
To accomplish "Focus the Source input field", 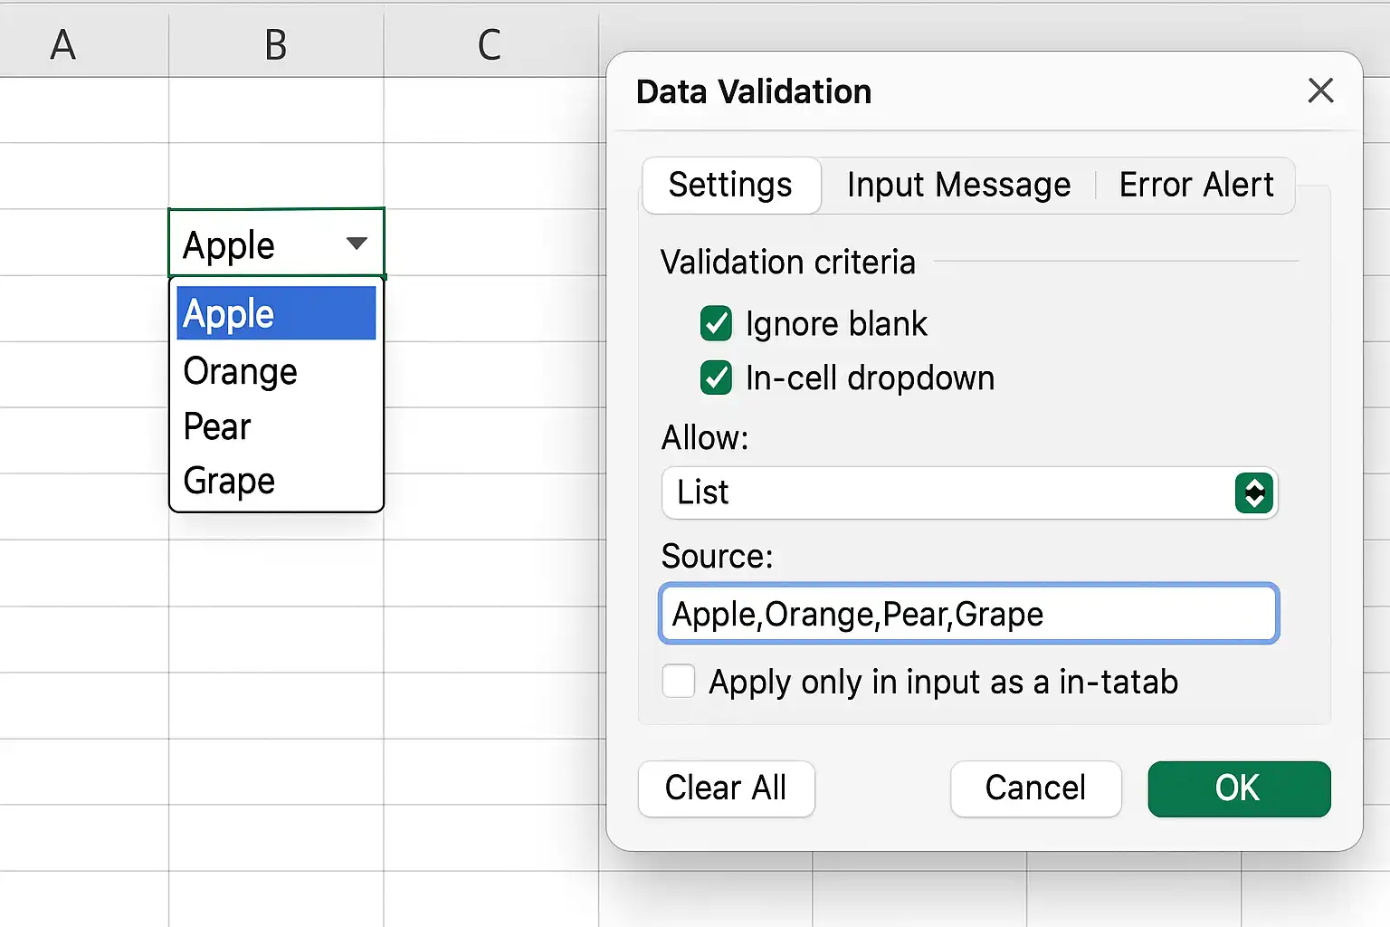I will pyautogui.click(x=969, y=614).
